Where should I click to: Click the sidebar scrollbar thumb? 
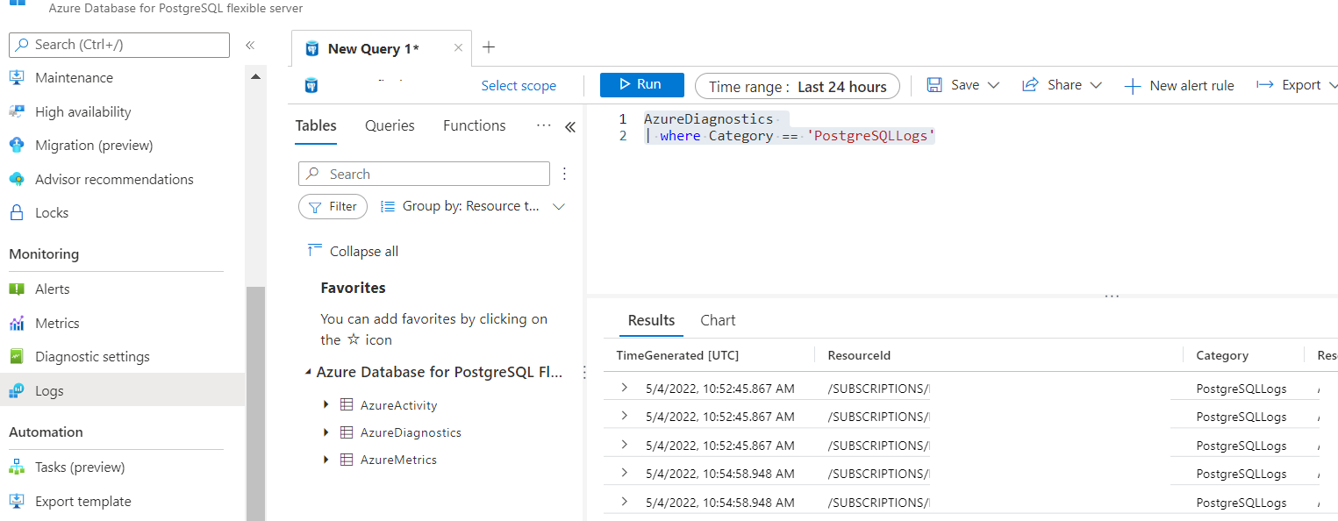(x=255, y=403)
